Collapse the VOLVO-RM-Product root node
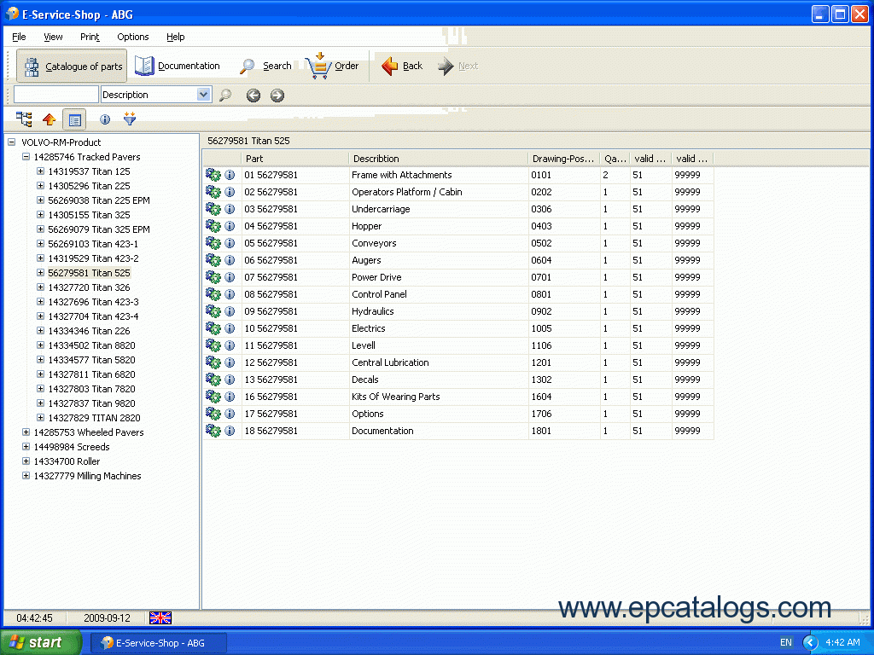 coord(12,142)
